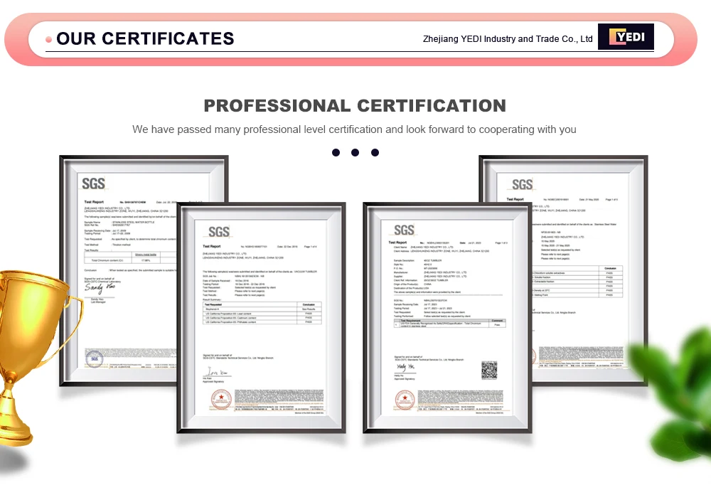Open the framed certificate signed by Sandy
The image size is (711, 490).
point(119,271)
